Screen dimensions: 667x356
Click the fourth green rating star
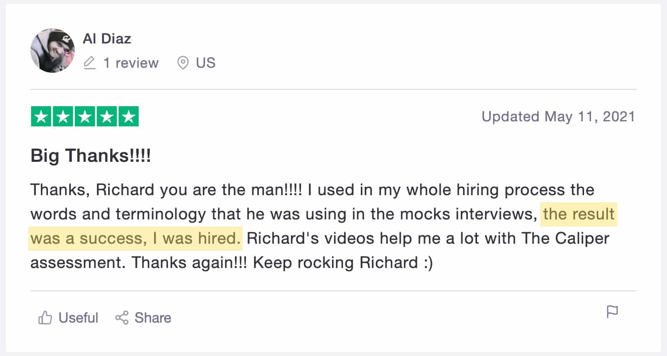point(107,117)
